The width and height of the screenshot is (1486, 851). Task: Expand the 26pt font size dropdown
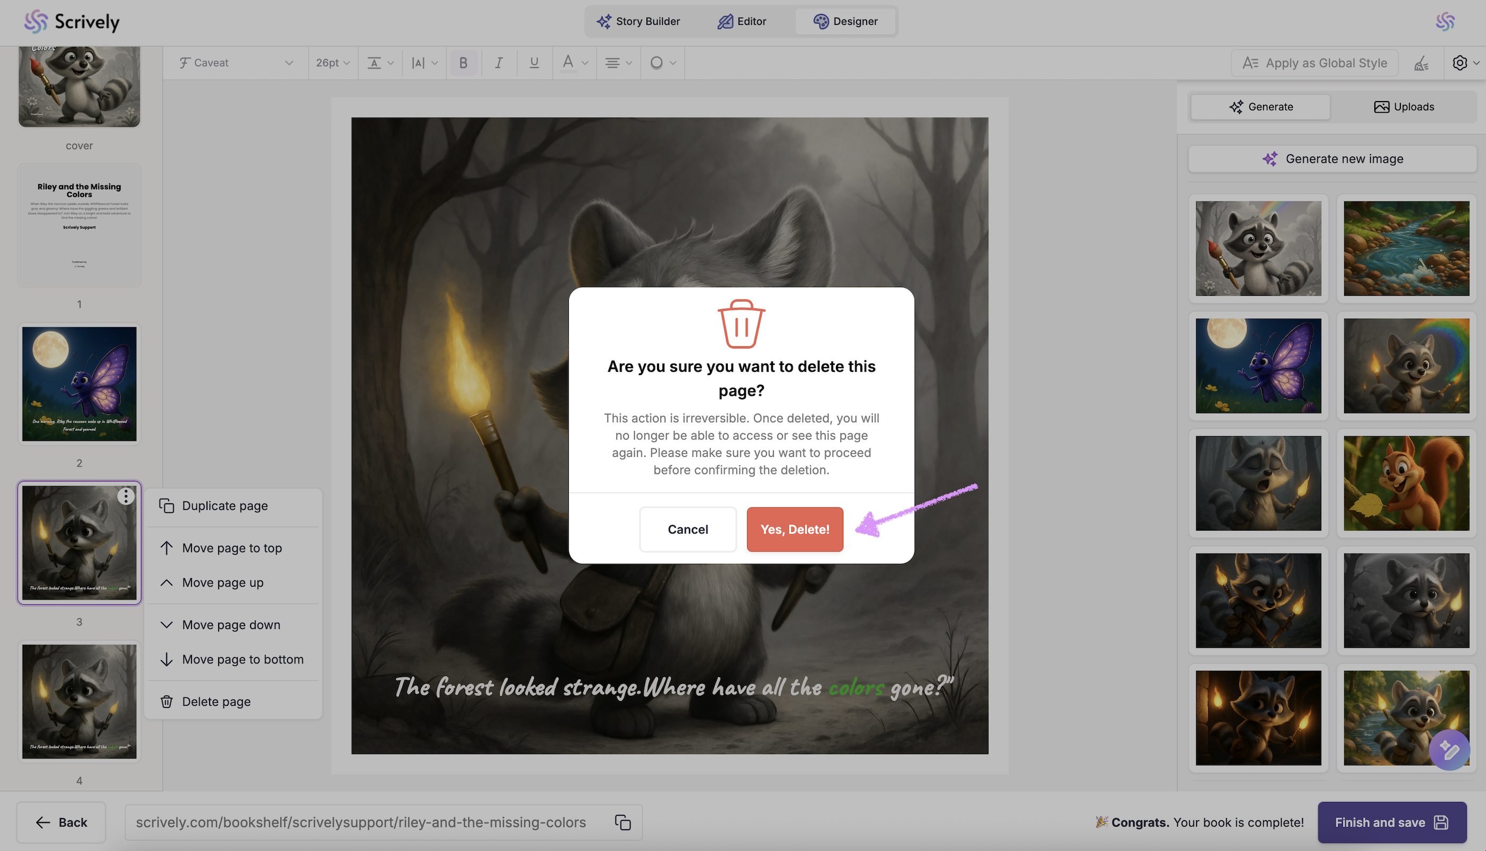pos(333,63)
